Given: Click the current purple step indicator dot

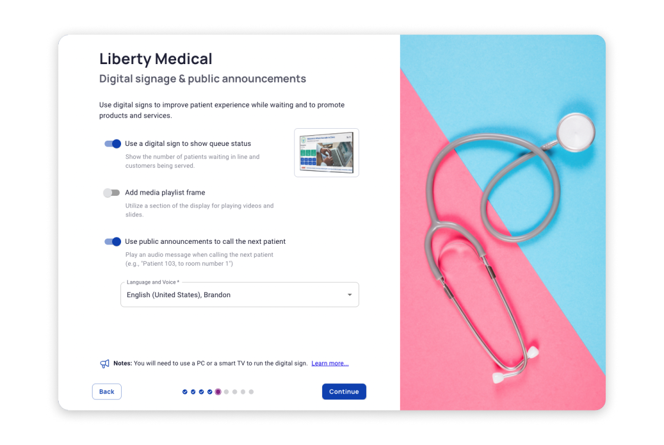Looking at the screenshot, I should [218, 392].
